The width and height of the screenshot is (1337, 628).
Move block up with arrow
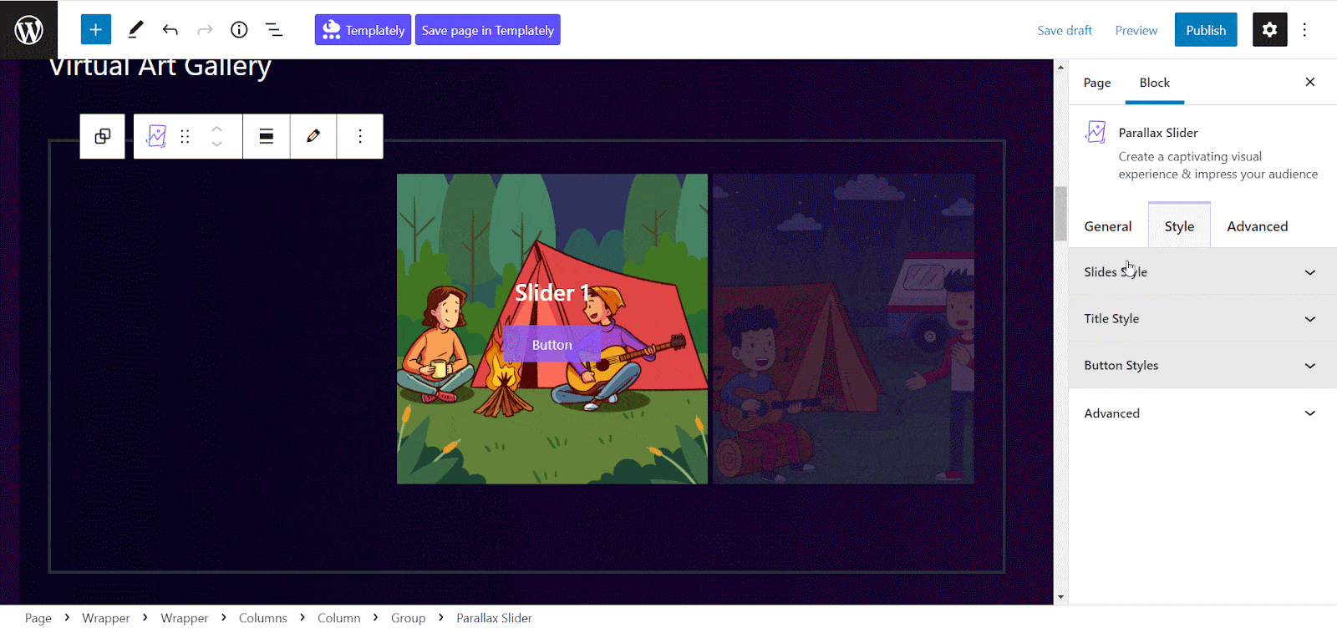pos(216,129)
